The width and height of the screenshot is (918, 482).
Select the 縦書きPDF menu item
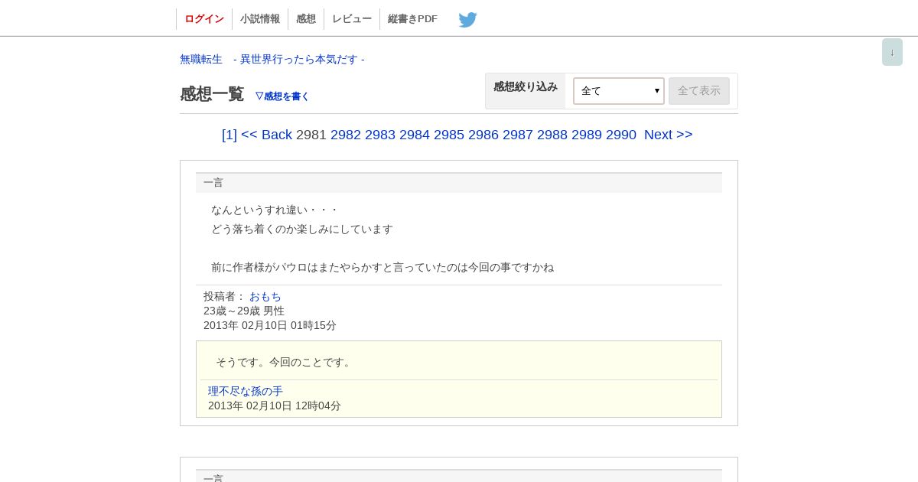click(413, 19)
